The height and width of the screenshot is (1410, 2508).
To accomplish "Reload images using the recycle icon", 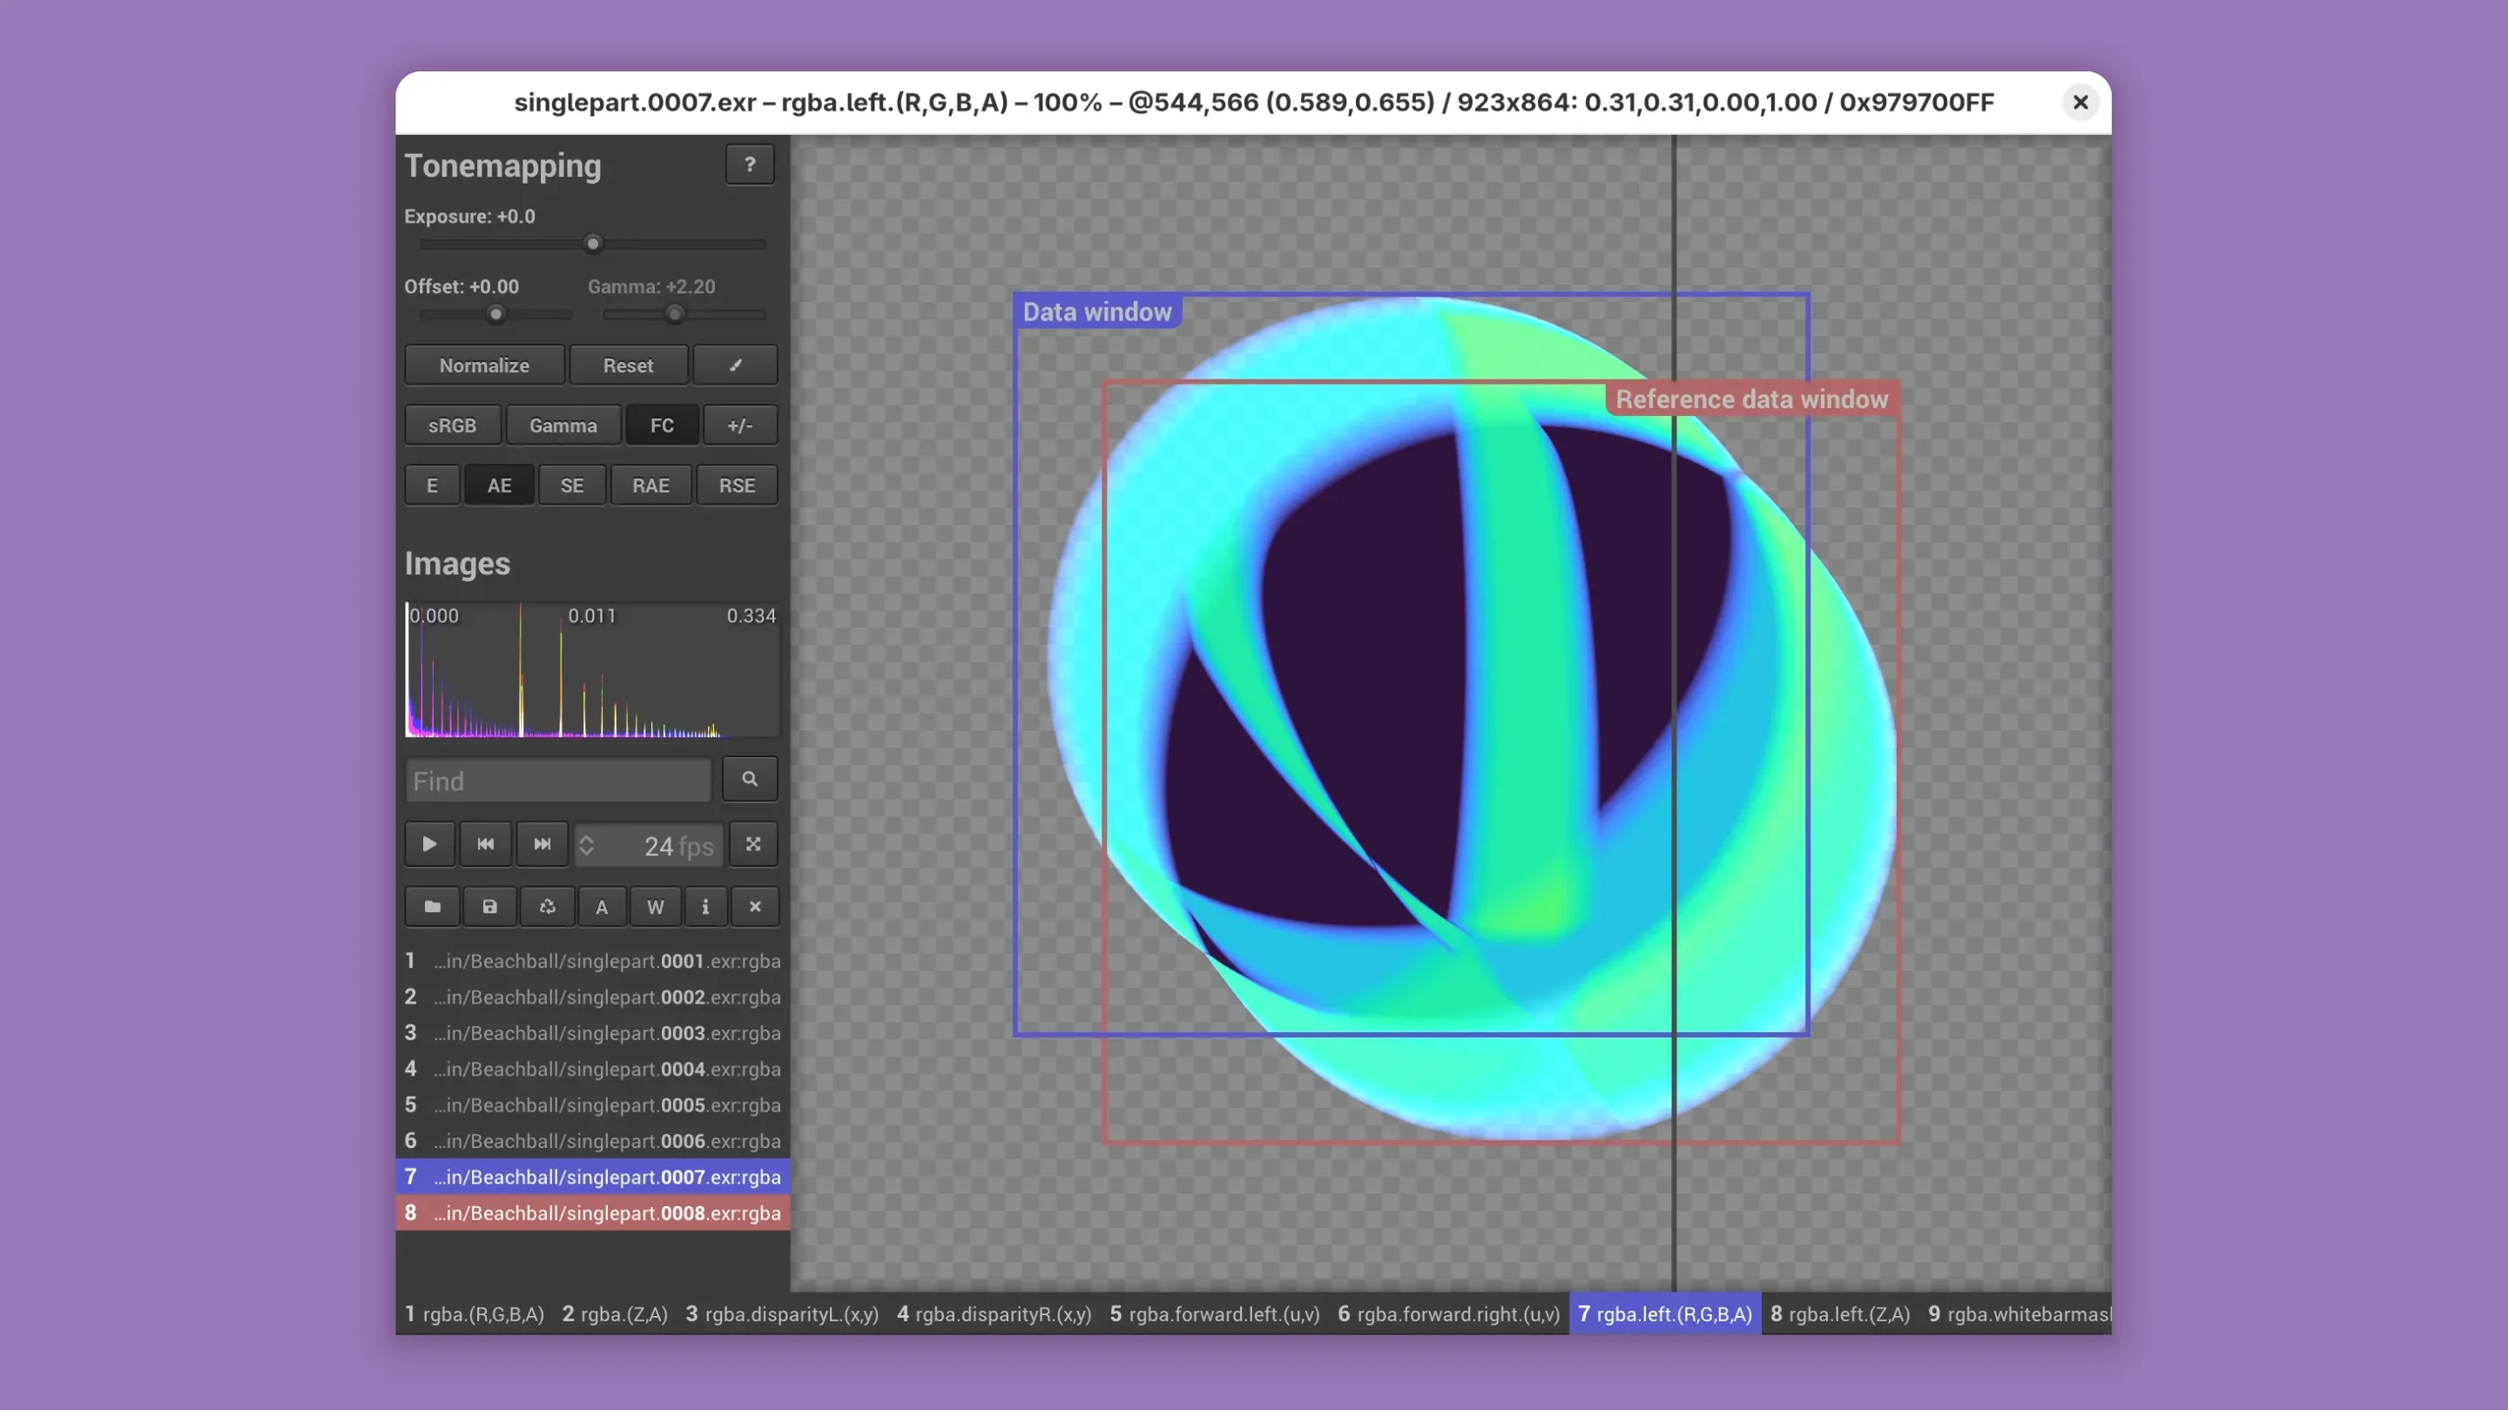I will [546, 906].
